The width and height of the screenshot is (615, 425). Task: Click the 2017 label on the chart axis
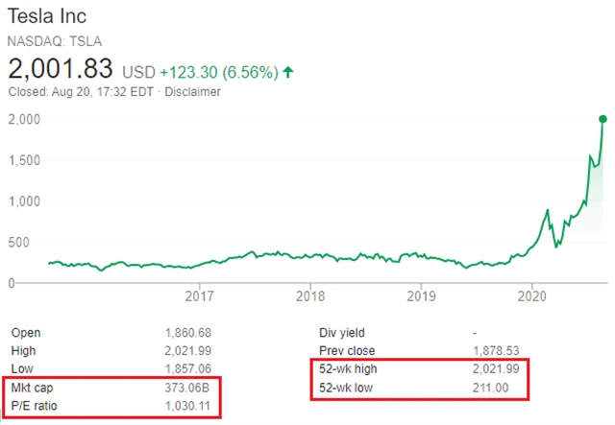[199, 298]
